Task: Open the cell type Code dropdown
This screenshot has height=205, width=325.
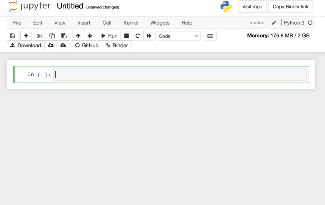Action: point(178,36)
